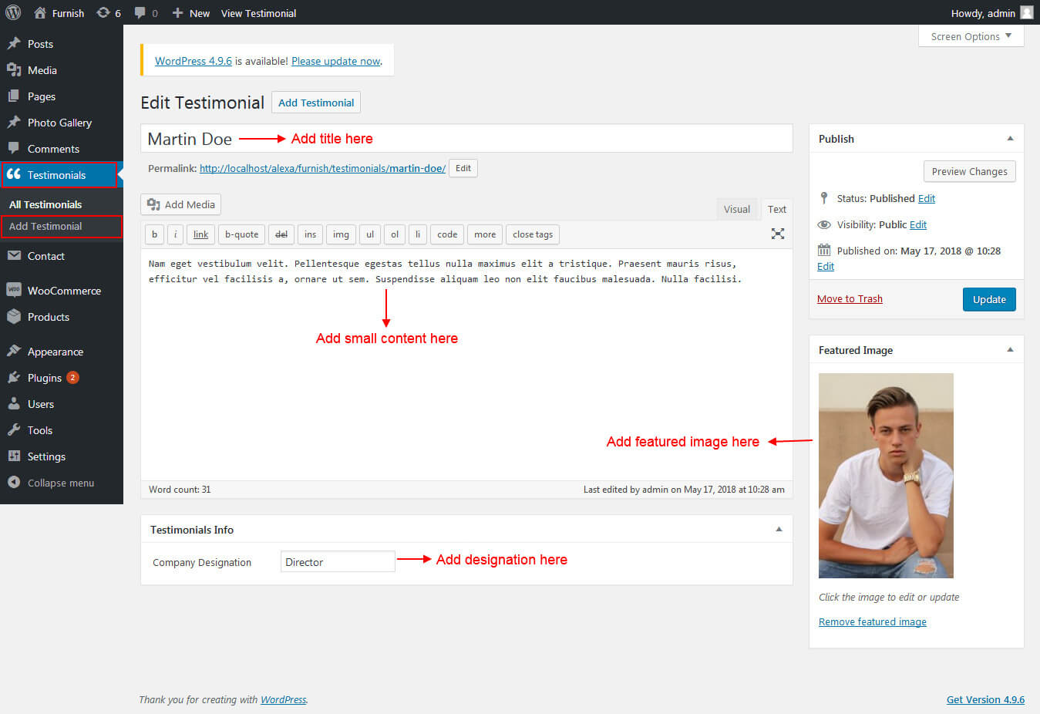Image resolution: width=1040 pixels, height=714 pixels.
Task: Click the li quicktag button
Action: [x=418, y=234]
